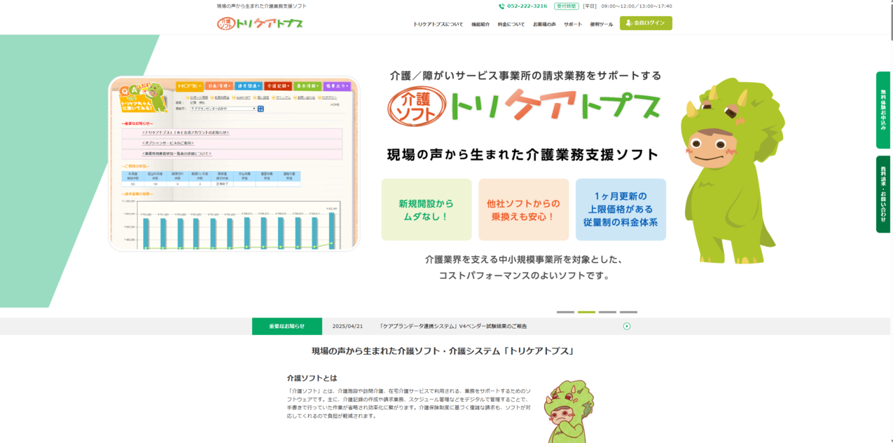Click the header tagline 現場の声から生まれた介護業務支援ソフト
This screenshot has height=443, width=893.
262,6
